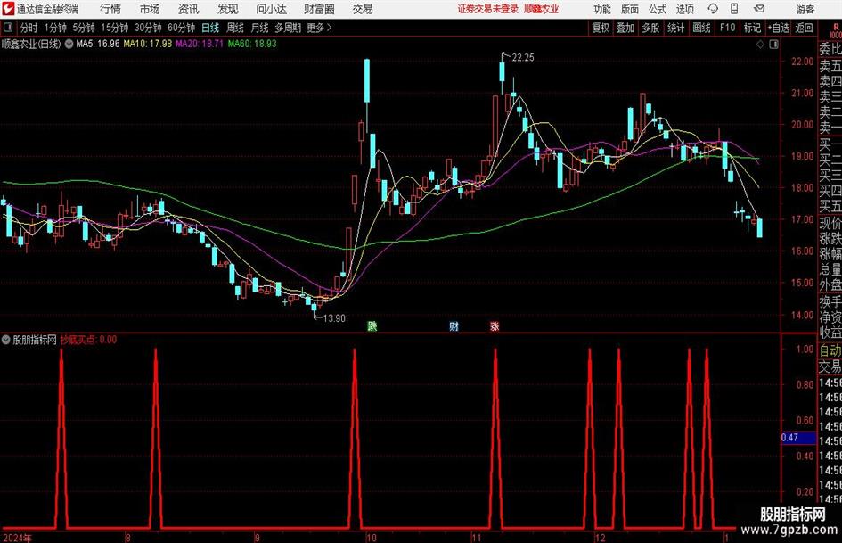842x543 pixels.
Task: Toggle the sidebar panel icon left of 分时
Action: 8,28
